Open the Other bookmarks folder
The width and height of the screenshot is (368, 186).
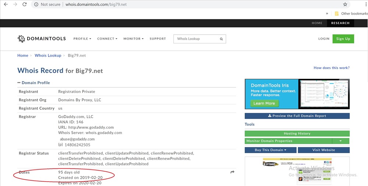pos(351,14)
